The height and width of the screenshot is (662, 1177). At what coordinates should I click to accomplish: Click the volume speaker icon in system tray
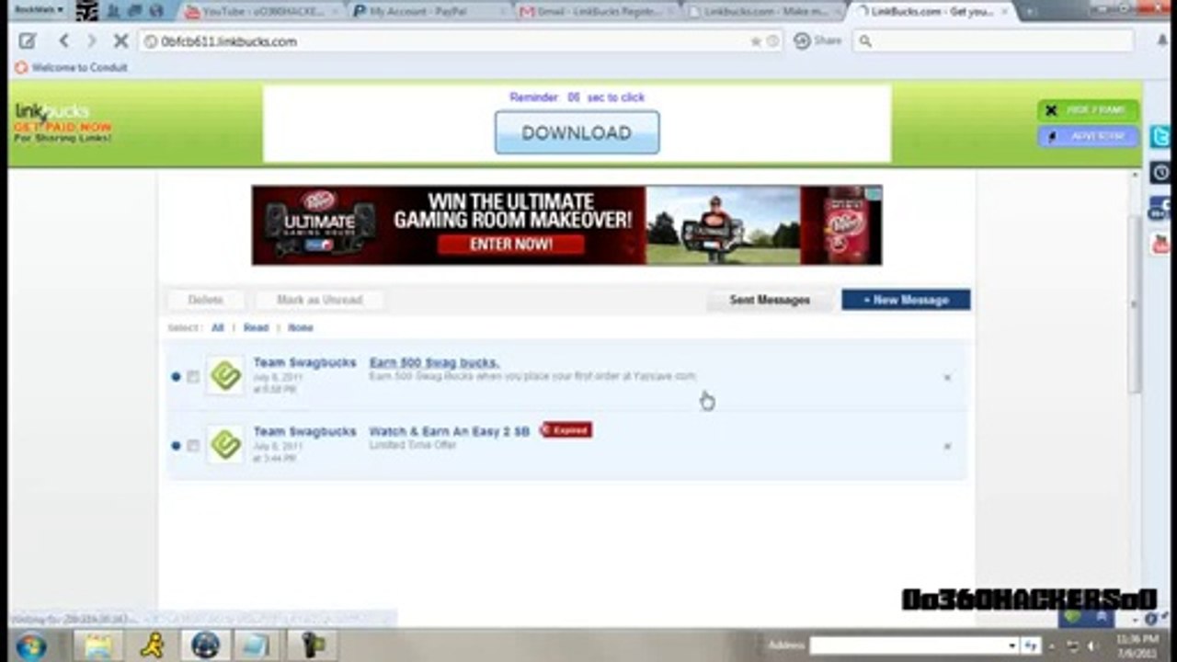pos(1092,645)
